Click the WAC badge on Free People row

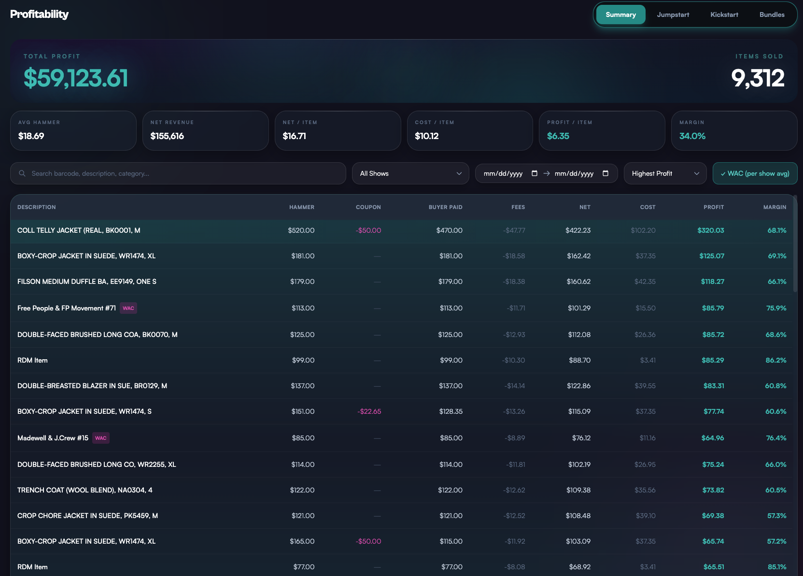(x=128, y=308)
